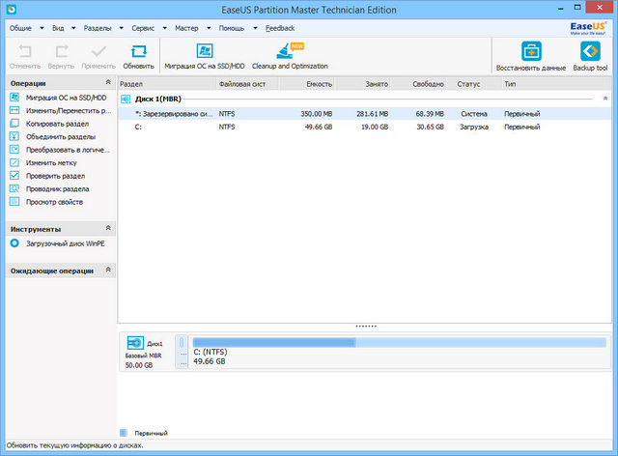The height and width of the screenshot is (456, 618).
Task: Open dropdown arrow next to Вид
Action: (x=73, y=28)
